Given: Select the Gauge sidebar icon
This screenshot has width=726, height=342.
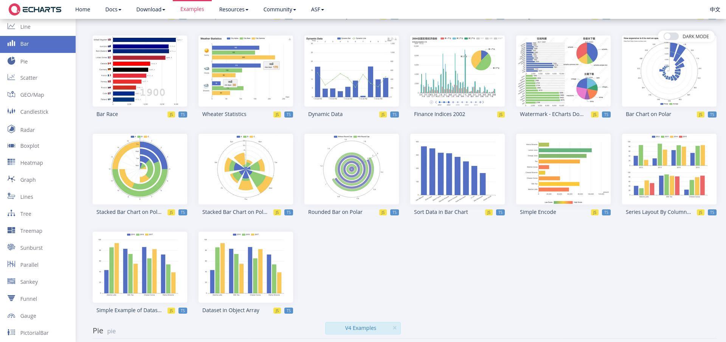Looking at the screenshot, I should 11,316.
